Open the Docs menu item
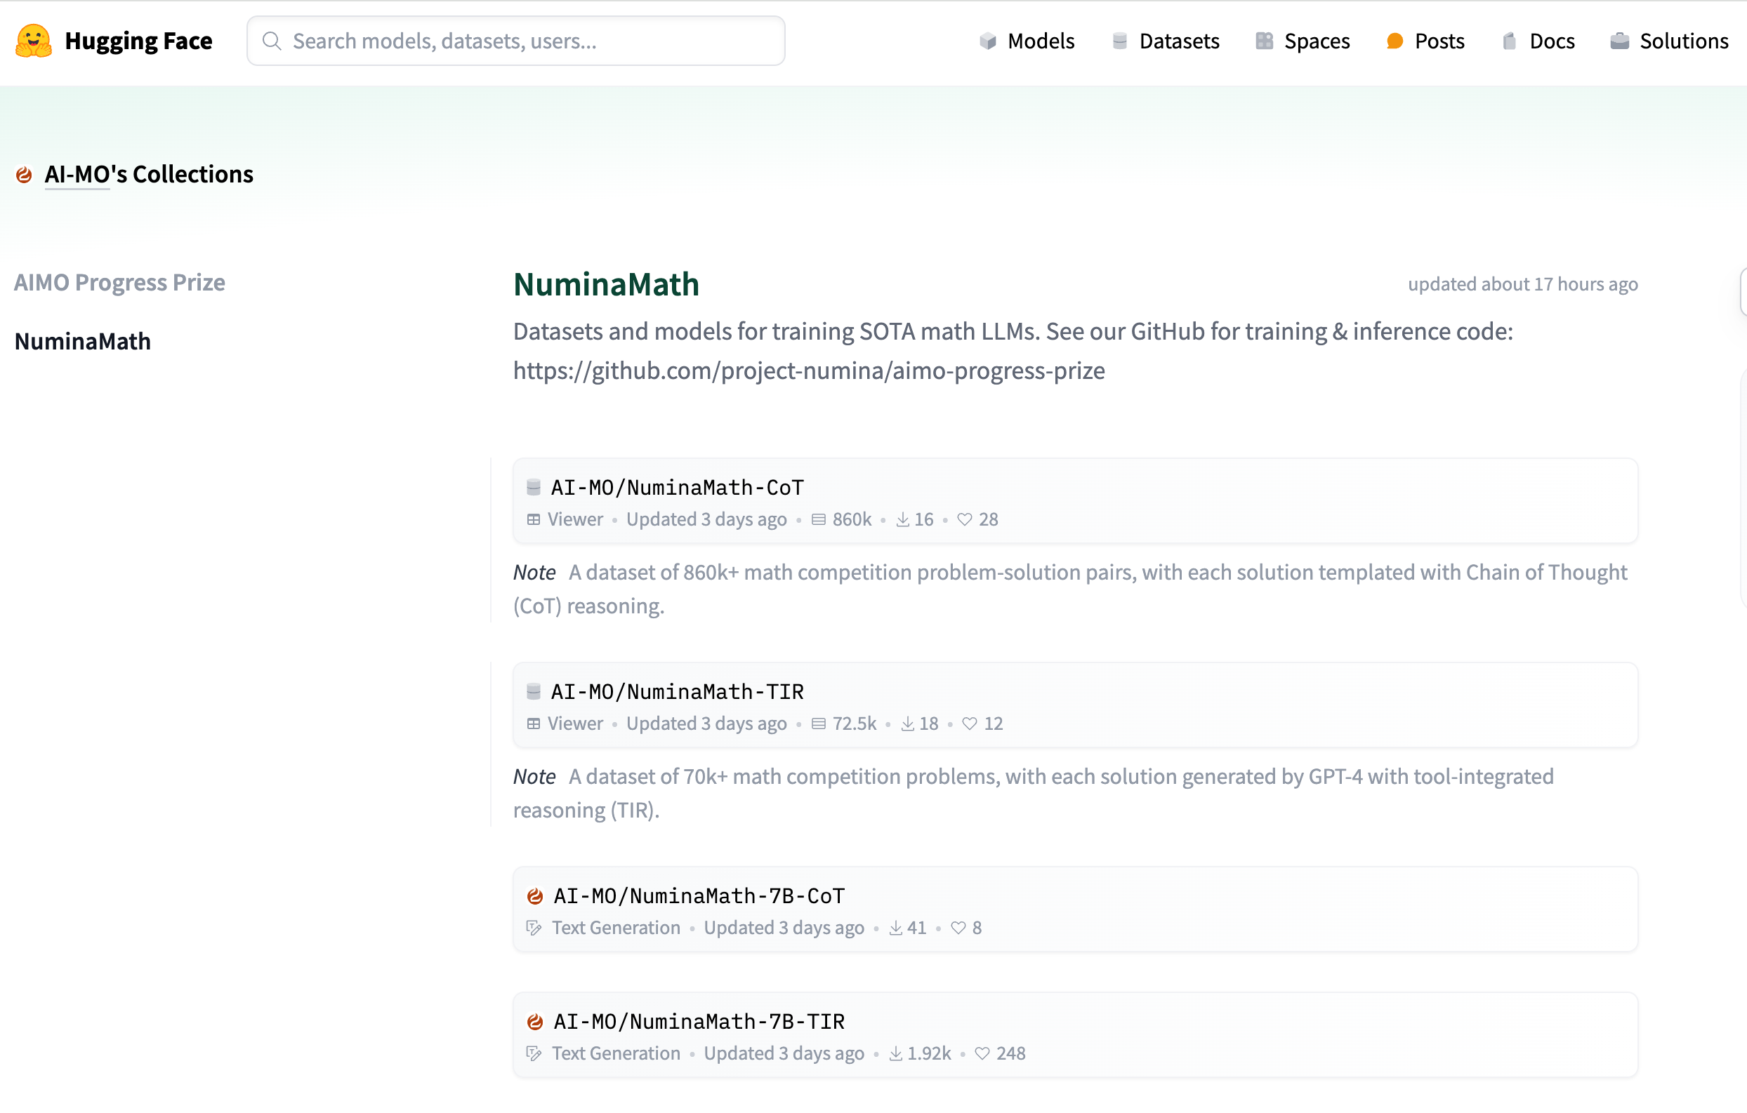Image resolution: width=1747 pixels, height=1113 pixels. coord(1538,41)
